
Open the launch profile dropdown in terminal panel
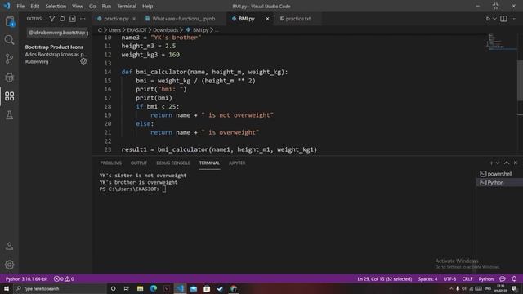pyautogui.click(x=498, y=163)
